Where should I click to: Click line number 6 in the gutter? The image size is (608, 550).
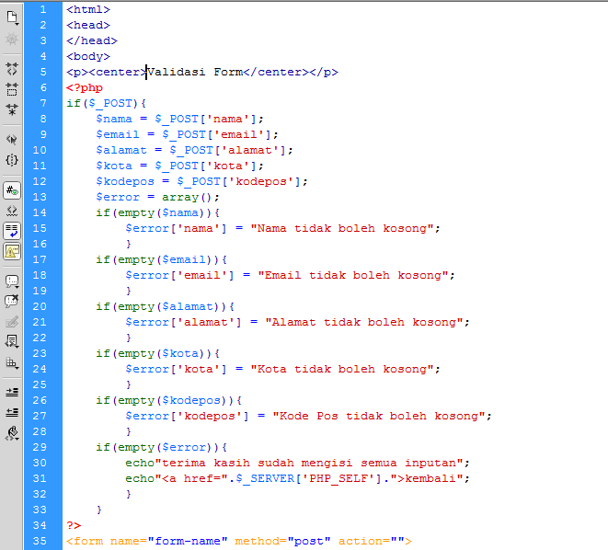click(x=43, y=87)
